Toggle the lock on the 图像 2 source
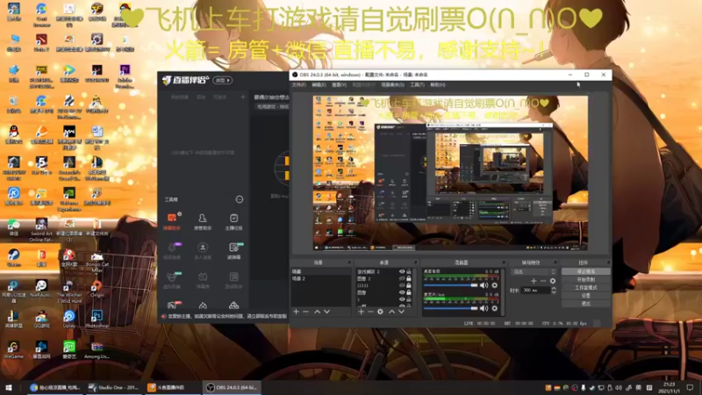 point(409,278)
